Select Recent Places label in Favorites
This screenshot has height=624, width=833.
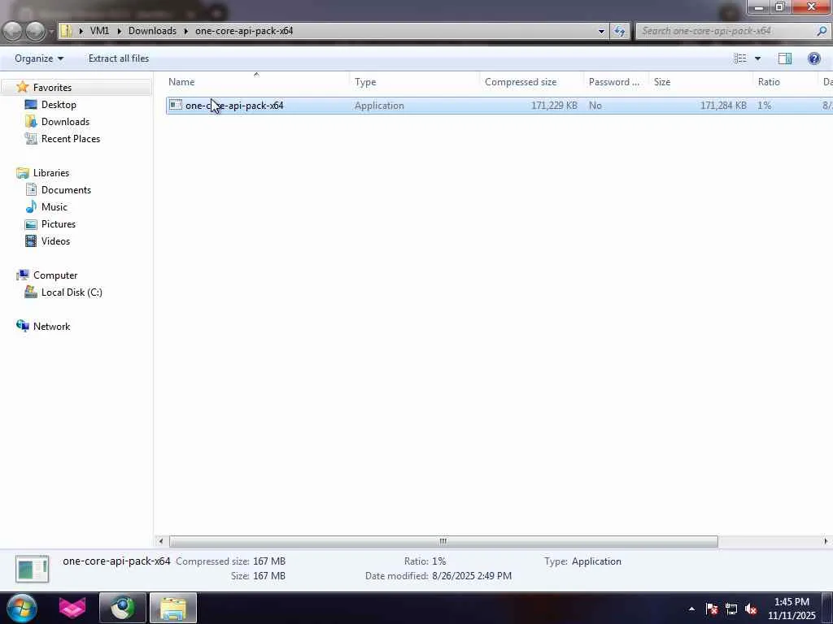71,138
